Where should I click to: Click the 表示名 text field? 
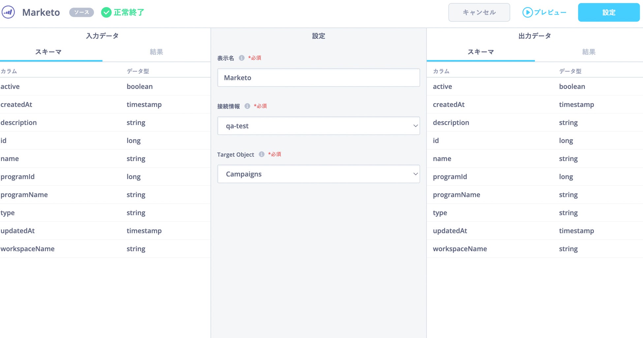coord(318,78)
